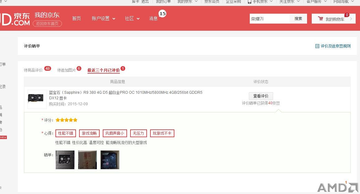Open the 15 messages badge

coord(163,14)
